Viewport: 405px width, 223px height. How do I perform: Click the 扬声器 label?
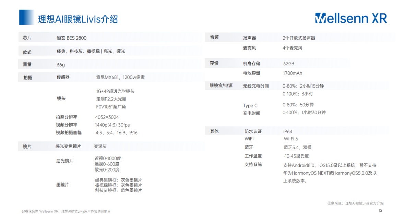pos(250,38)
